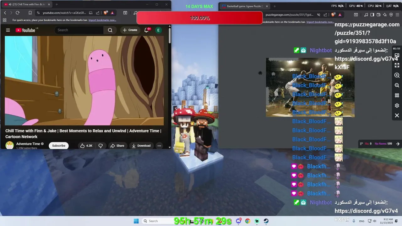Enter fullscreen in the puzzle game
402x226 pixels.
[397, 65]
